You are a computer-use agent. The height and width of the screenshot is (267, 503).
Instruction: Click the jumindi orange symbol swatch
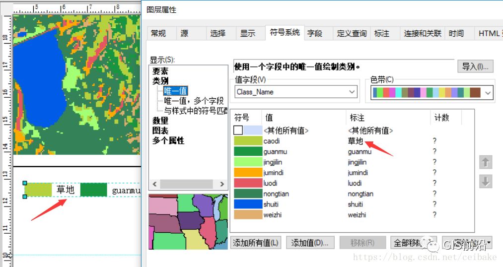coord(248,172)
